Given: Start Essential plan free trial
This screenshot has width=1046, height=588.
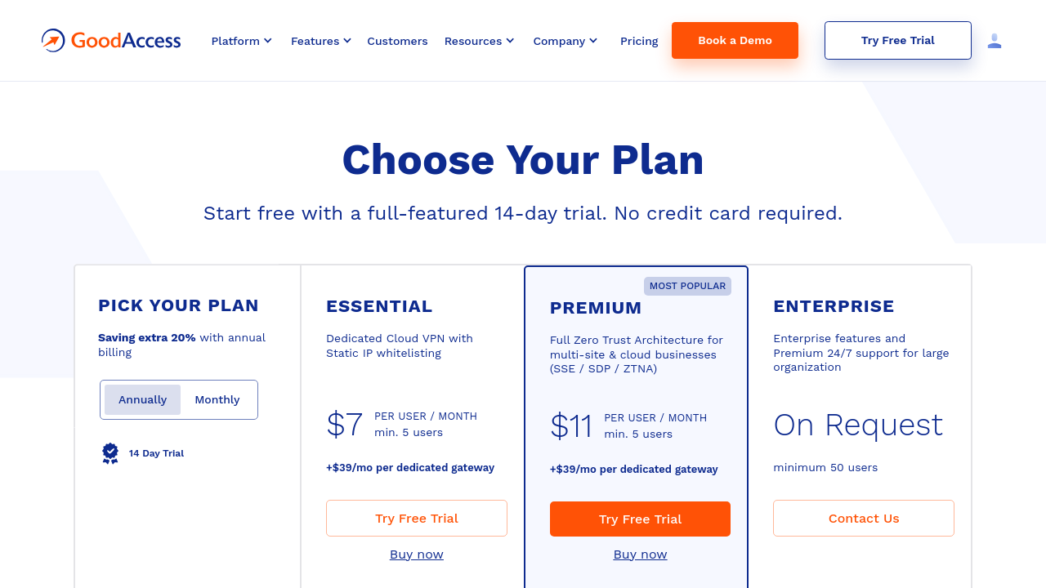Looking at the screenshot, I should (417, 519).
